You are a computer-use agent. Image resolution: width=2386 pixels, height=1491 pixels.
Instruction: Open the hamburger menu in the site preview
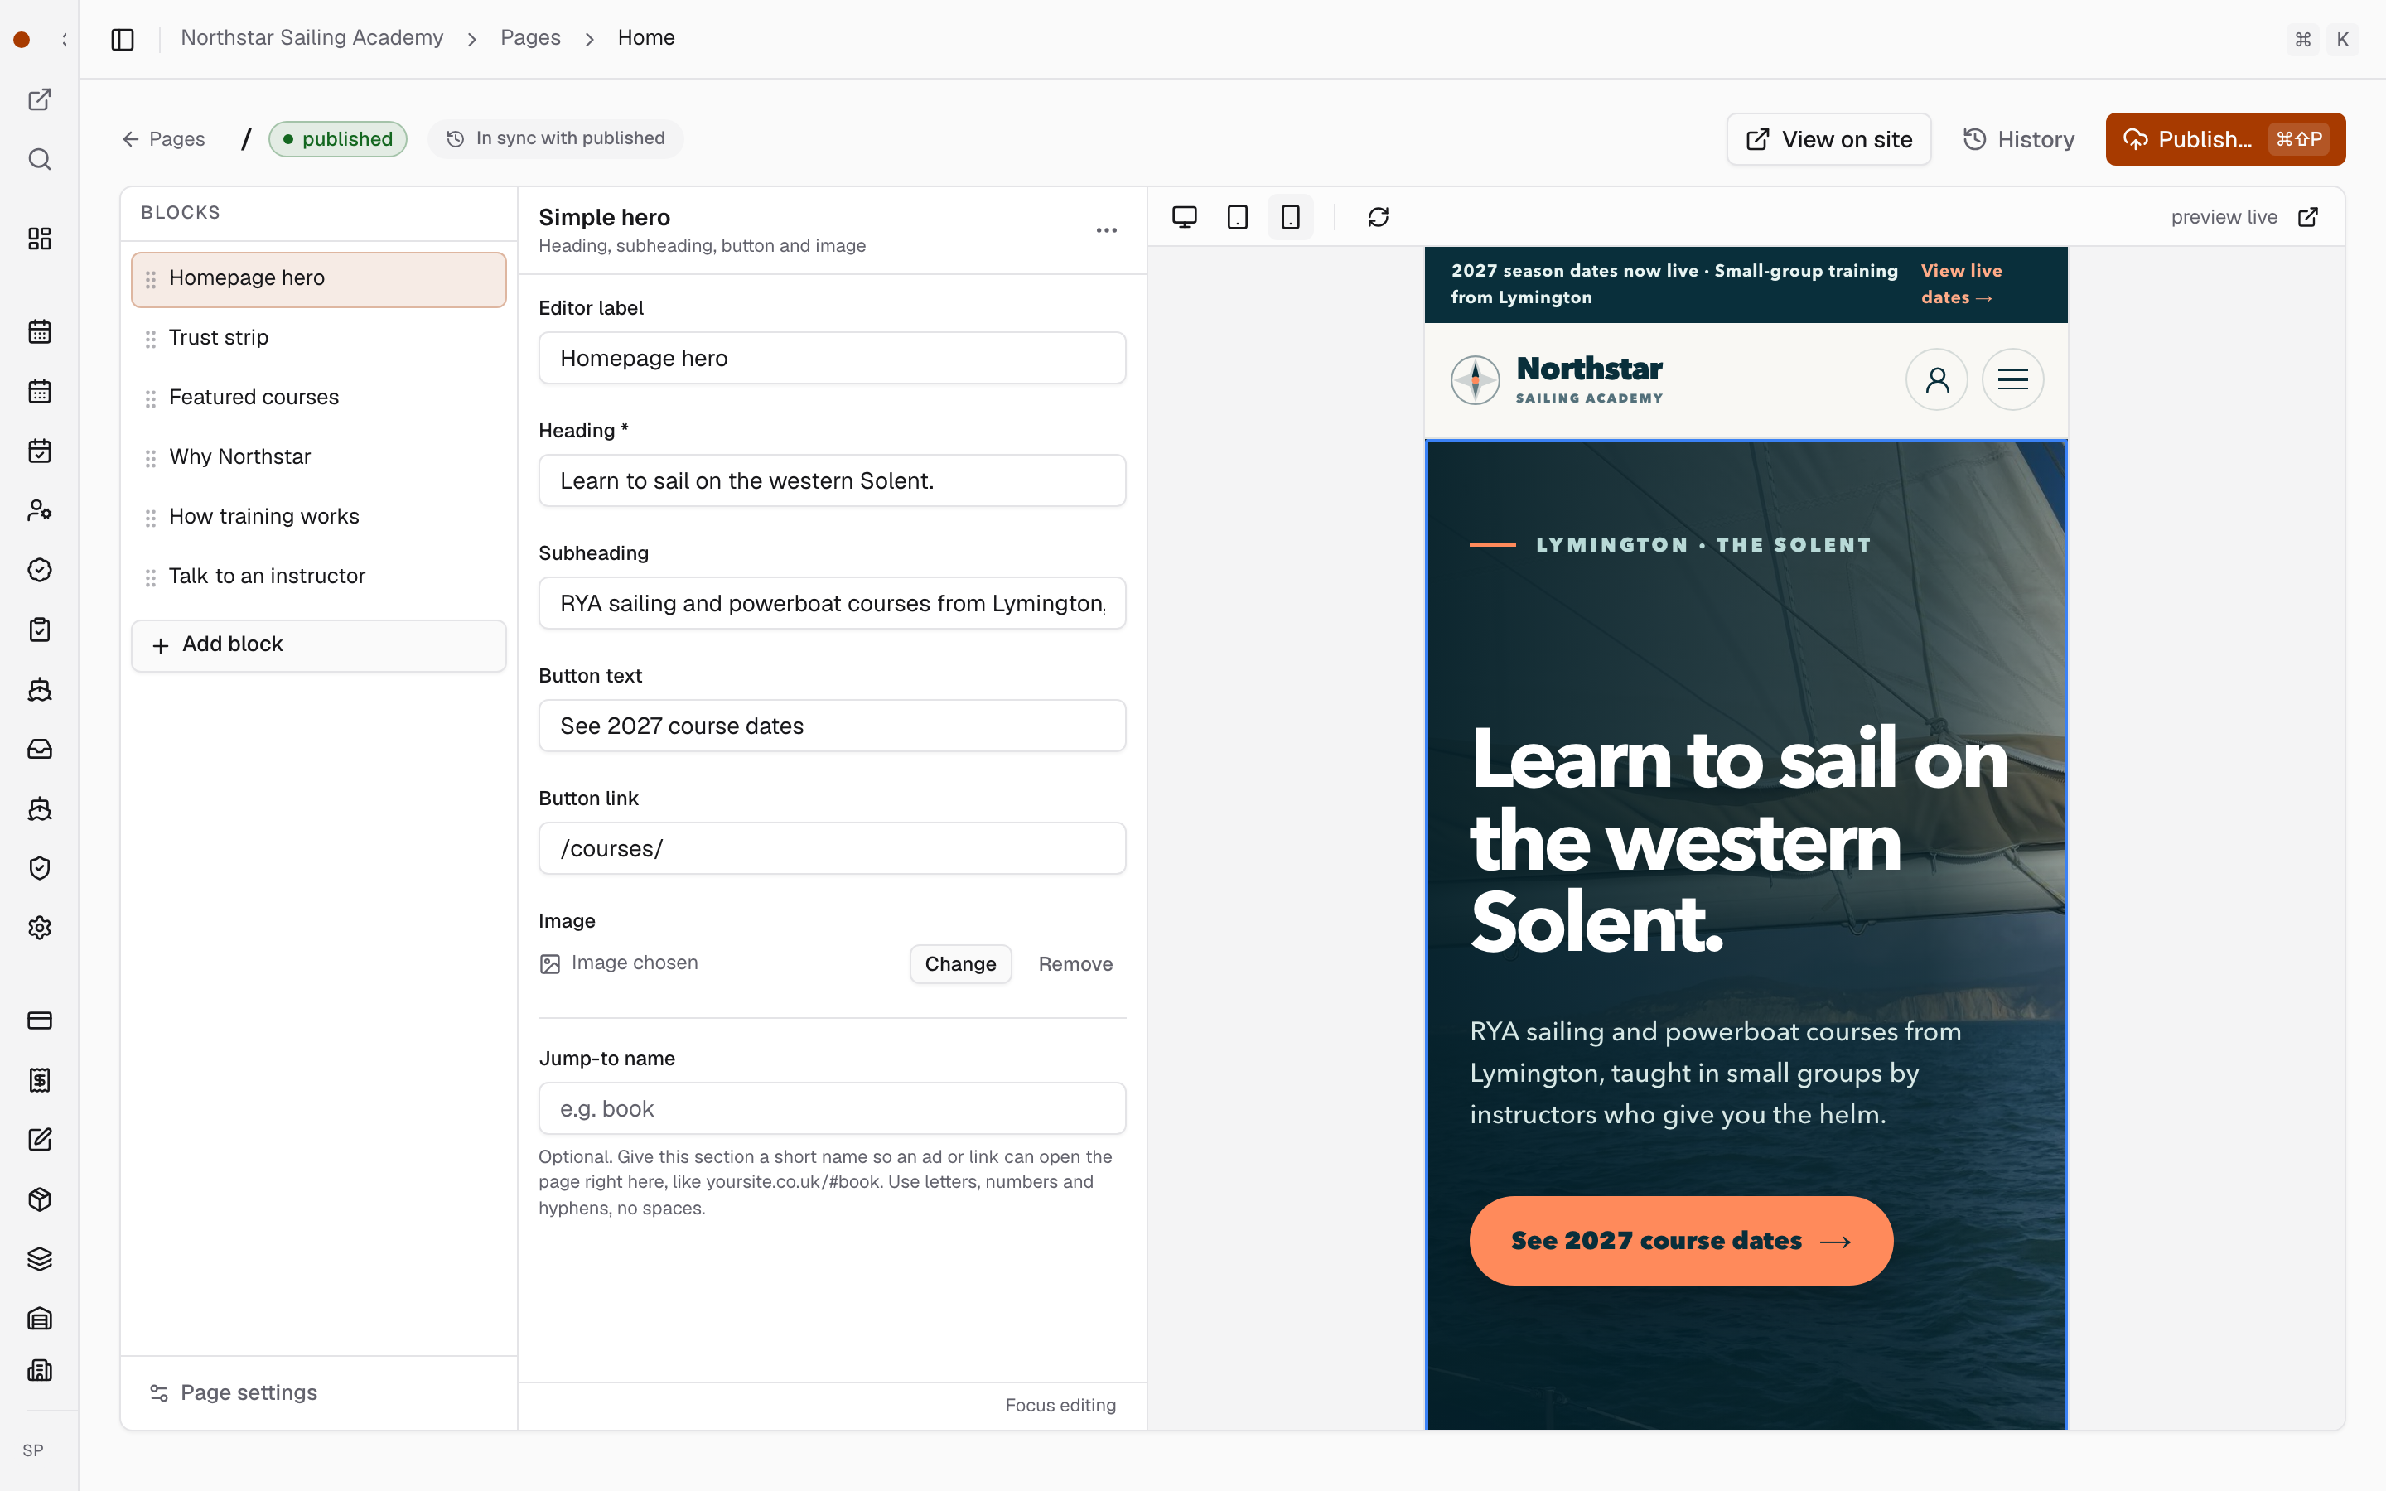2012,379
